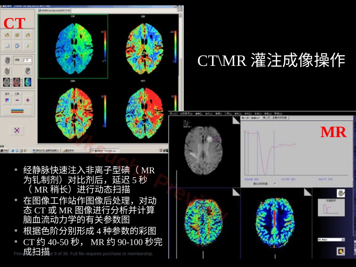Viewport: 356px width, 267px height.
Task: Click the rainbow color palette button
Action: pos(17,111)
